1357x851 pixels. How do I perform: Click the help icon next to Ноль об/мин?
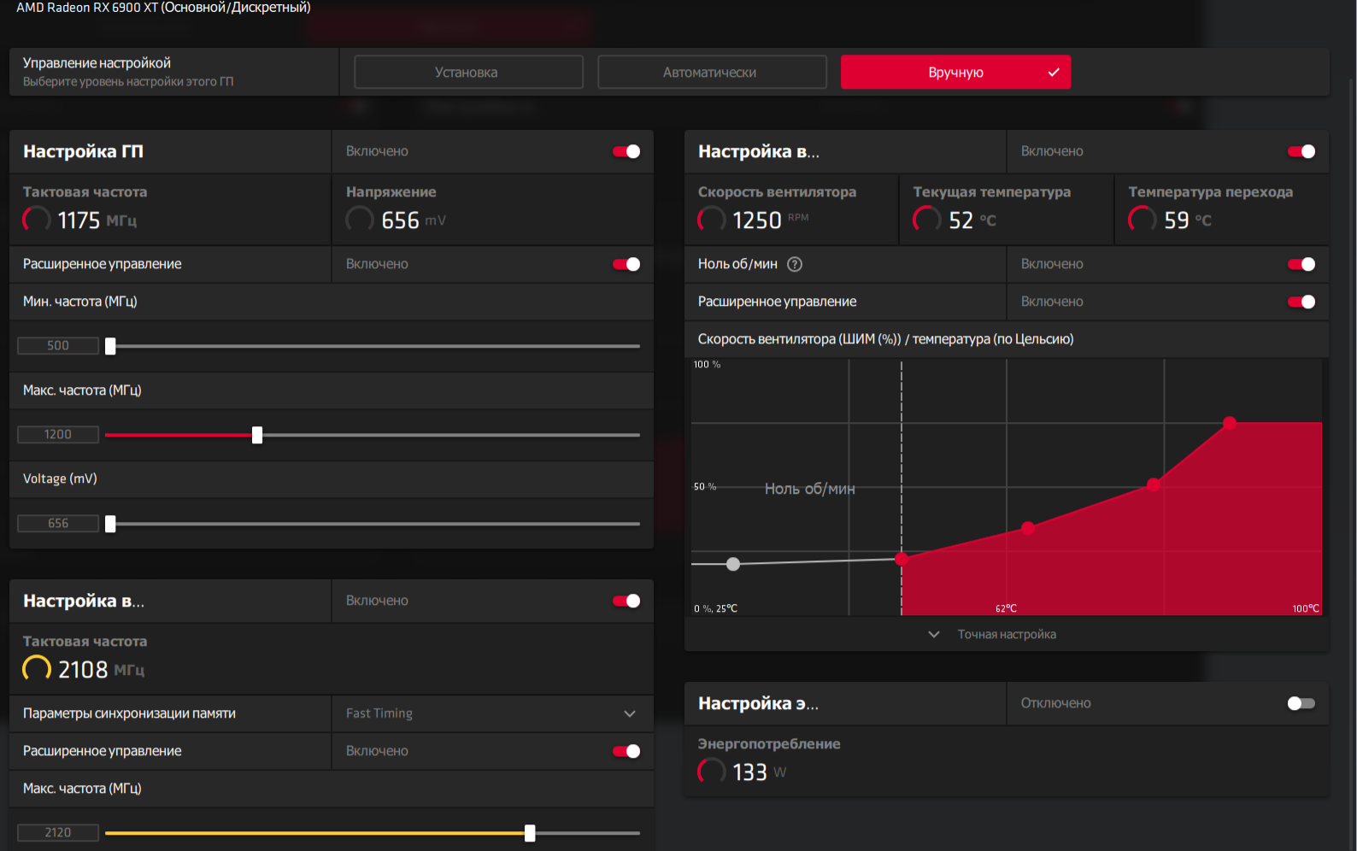coord(795,264)
